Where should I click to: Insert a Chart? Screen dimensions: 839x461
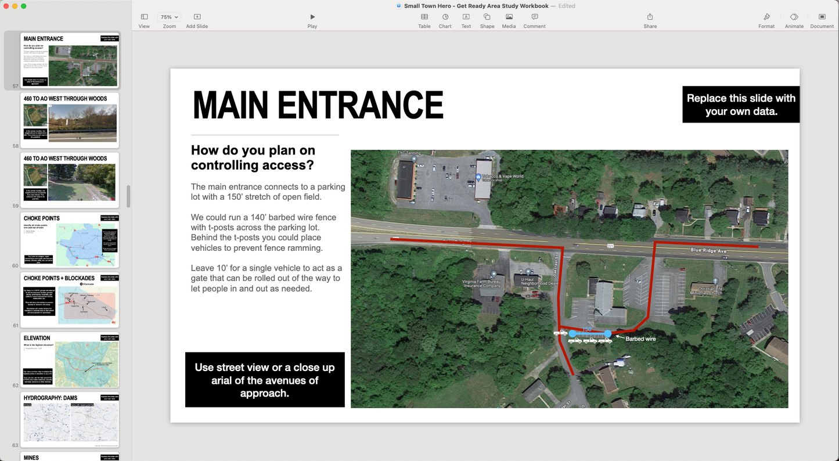click(445, 20)
